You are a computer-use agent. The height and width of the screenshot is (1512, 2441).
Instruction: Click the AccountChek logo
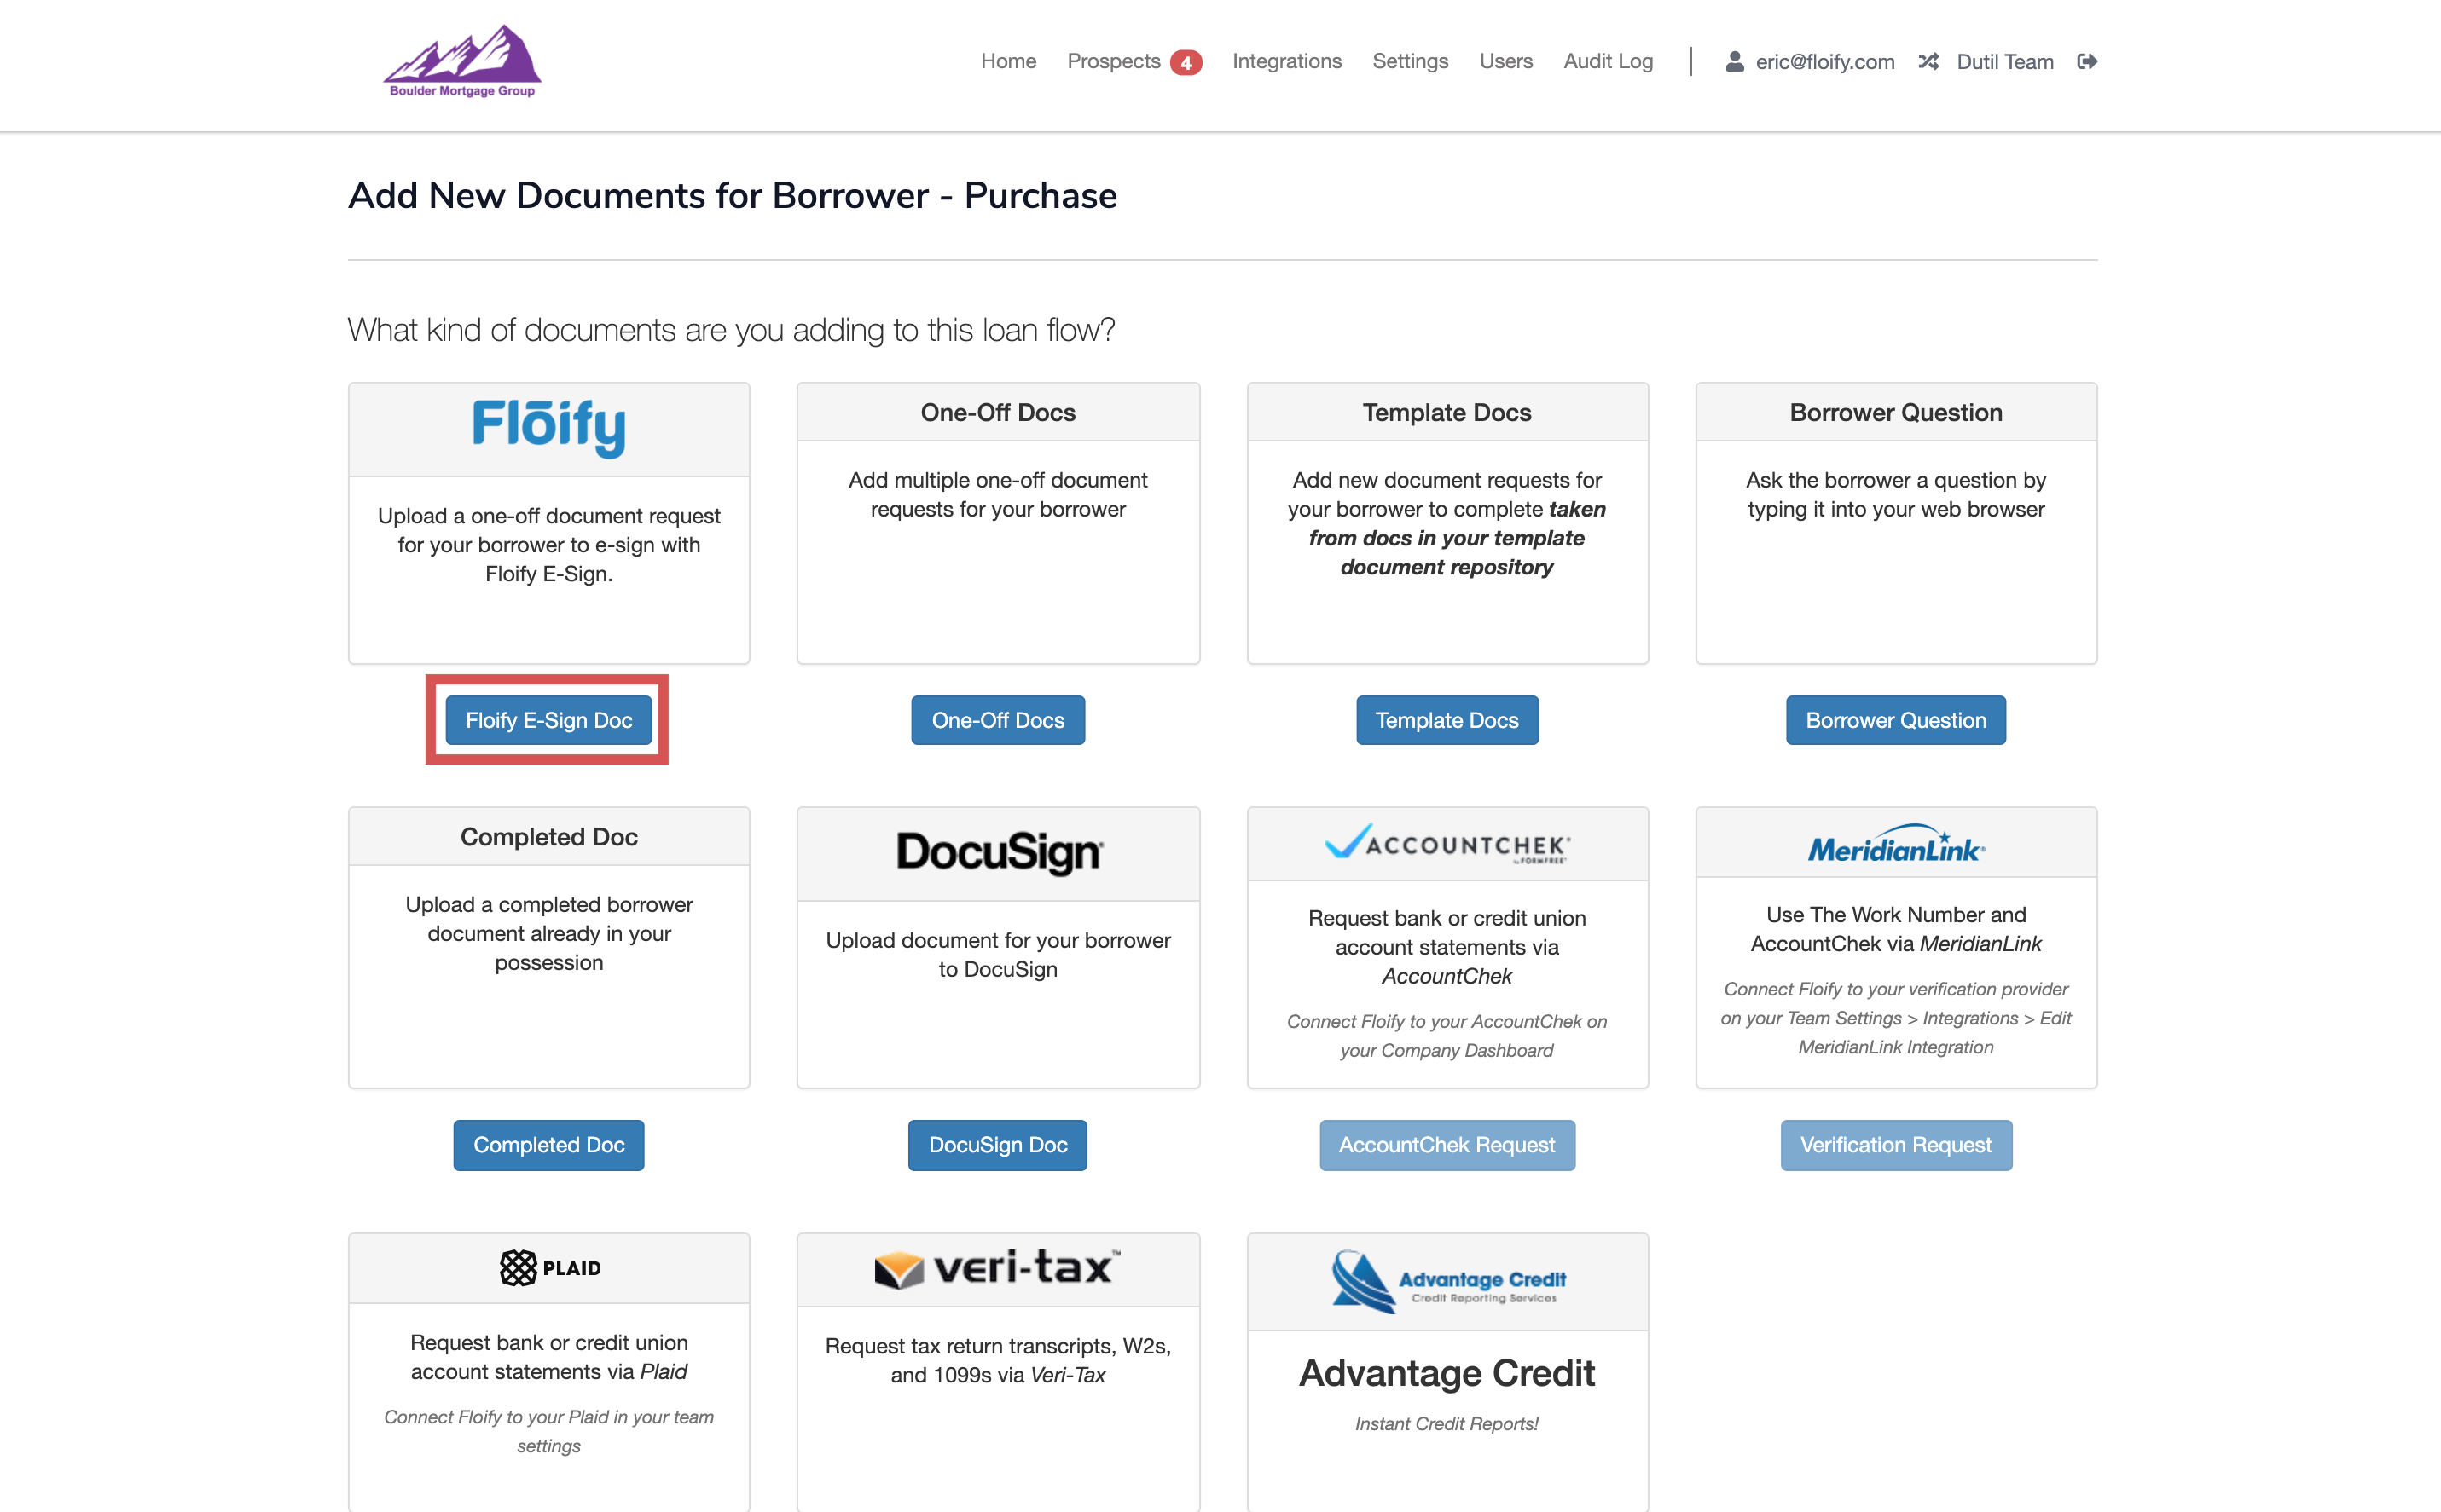point(1447,844)
